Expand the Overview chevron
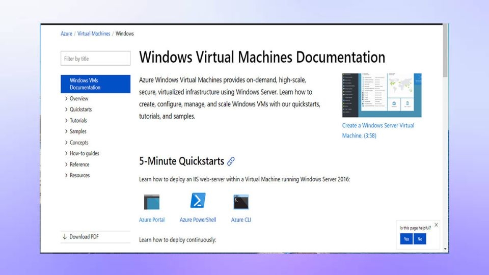The height and width of the screenshot is (275, 489). coord(66,98)
